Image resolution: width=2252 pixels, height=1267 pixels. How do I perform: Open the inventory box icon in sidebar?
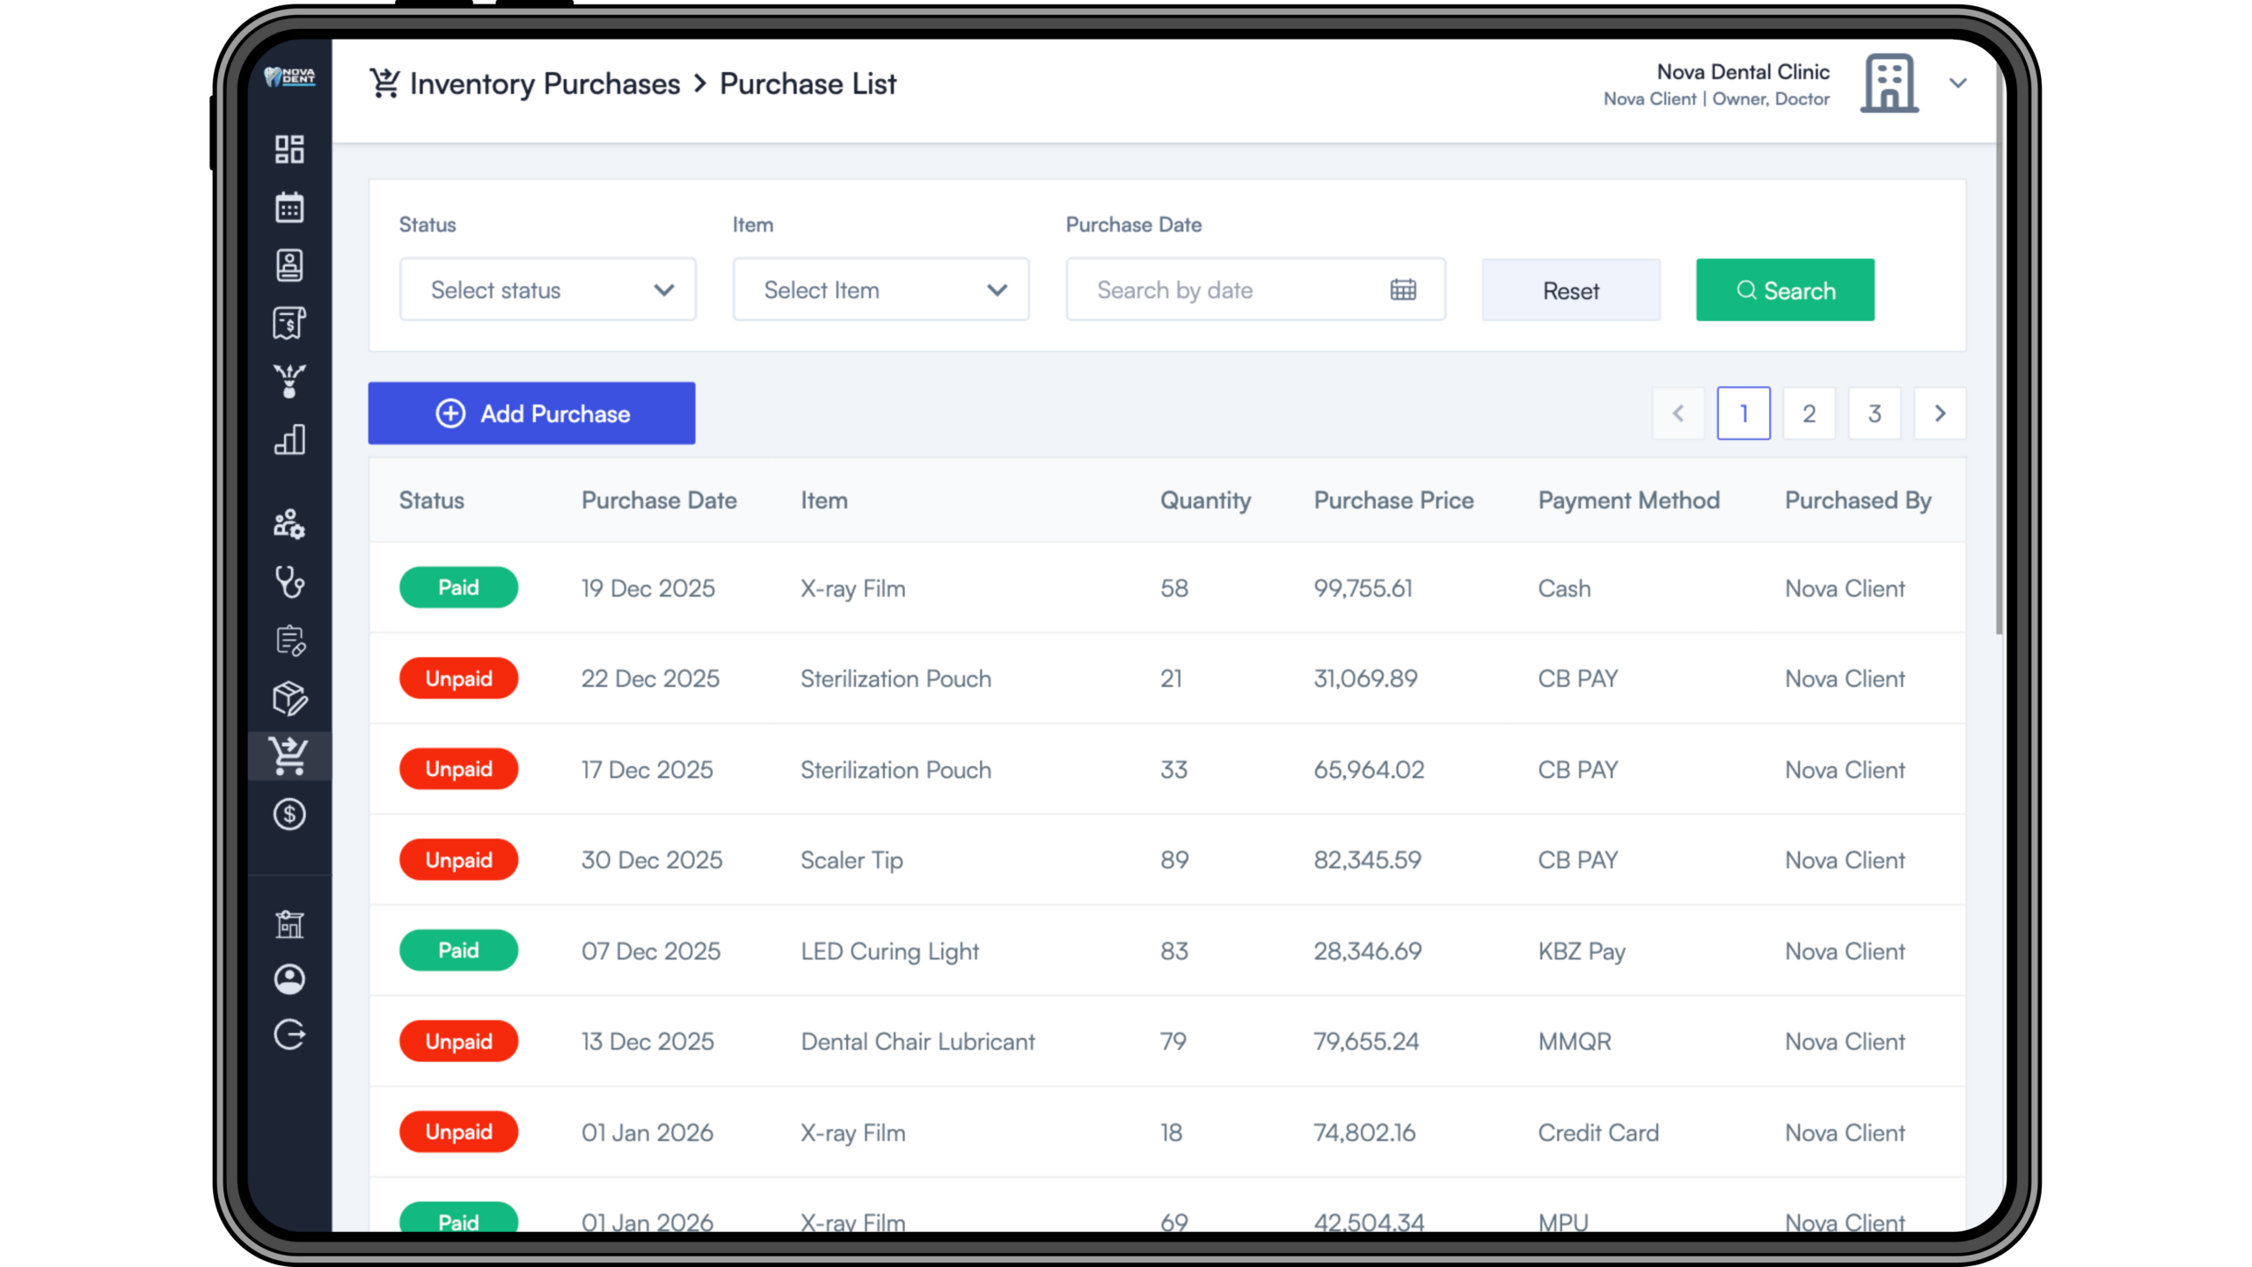[x=289, y=699]
